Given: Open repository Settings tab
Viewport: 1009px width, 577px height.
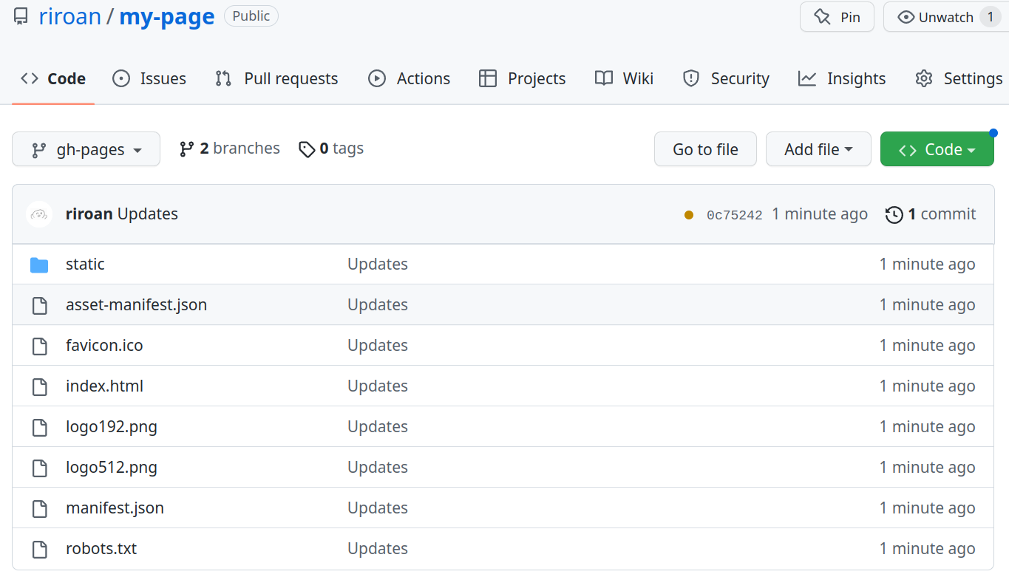Looking at the screenshot, I should pos(959,78).
